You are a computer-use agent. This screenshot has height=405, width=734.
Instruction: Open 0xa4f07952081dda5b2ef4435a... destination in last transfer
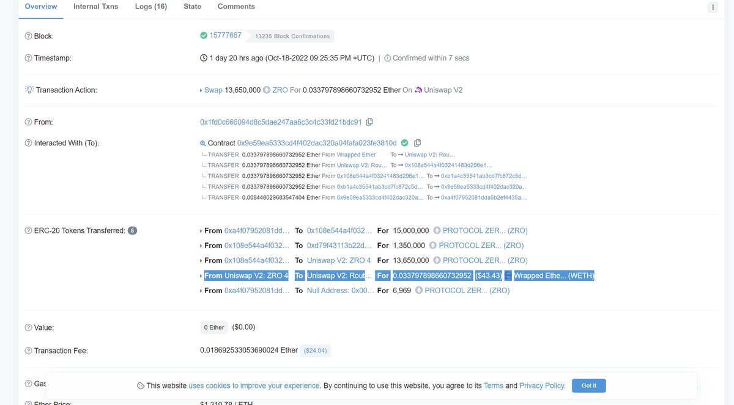[x=484, y=198]
